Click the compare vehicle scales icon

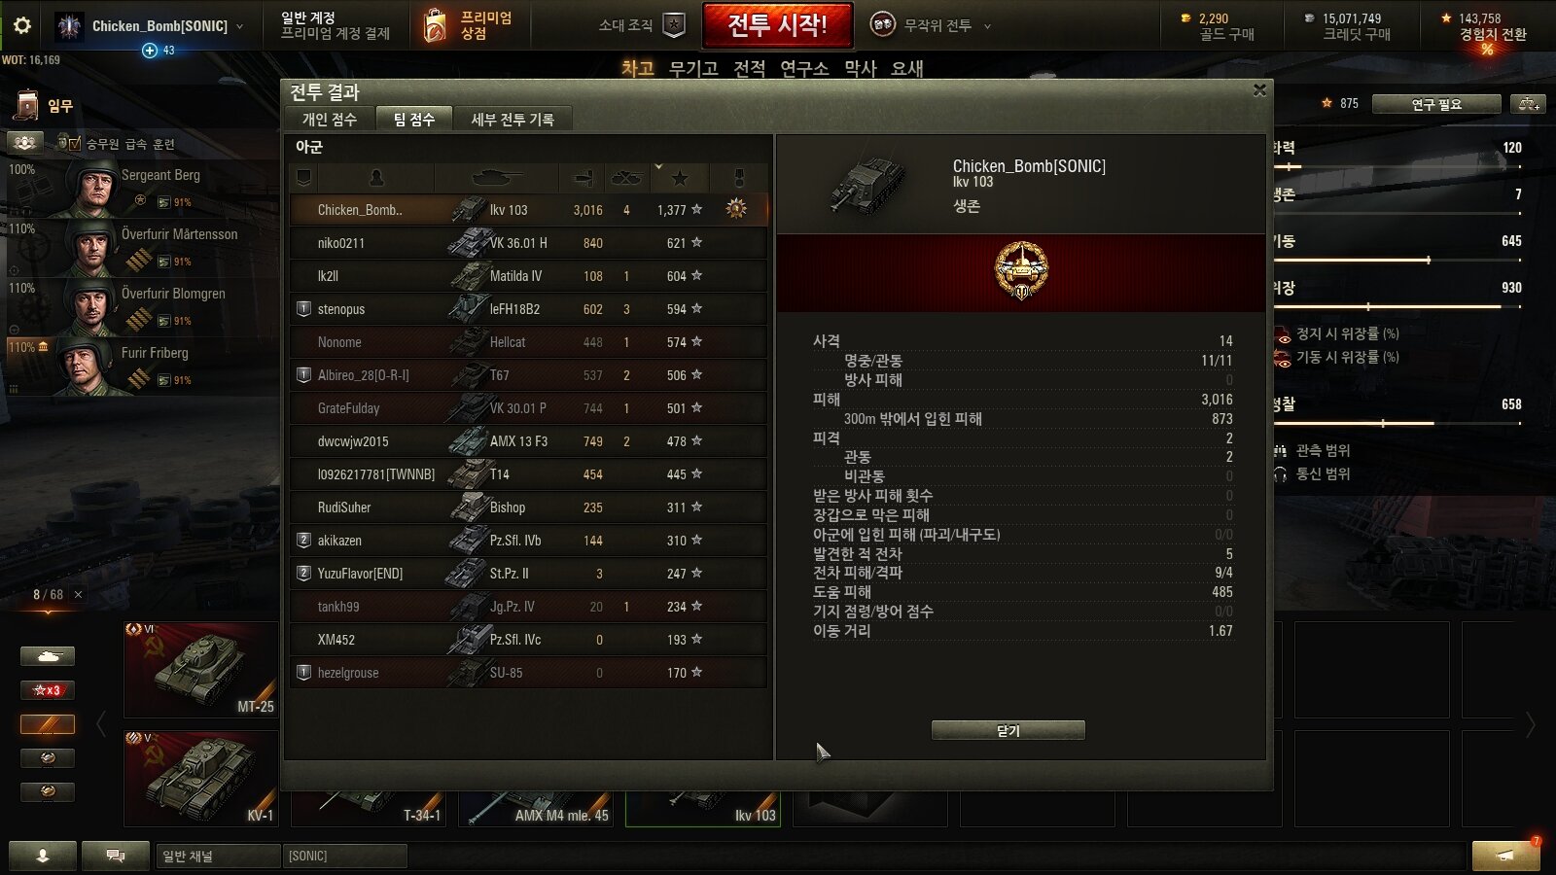1528,104
